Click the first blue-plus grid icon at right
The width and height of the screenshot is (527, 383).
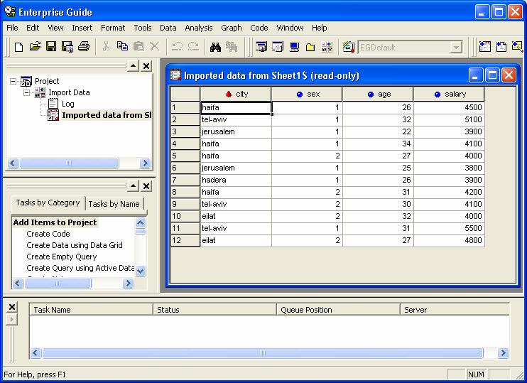click(485, 47)
